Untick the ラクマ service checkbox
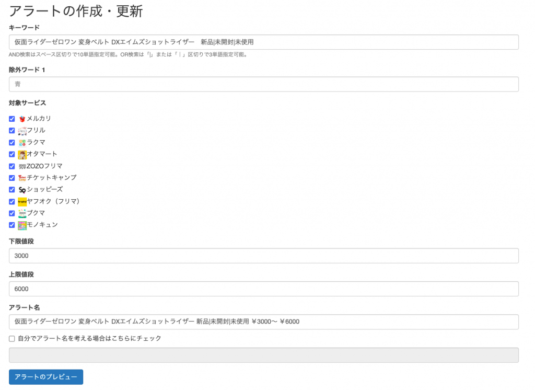Image resolution: width=535 pixels, height=390 pixels. pos(12,143)
